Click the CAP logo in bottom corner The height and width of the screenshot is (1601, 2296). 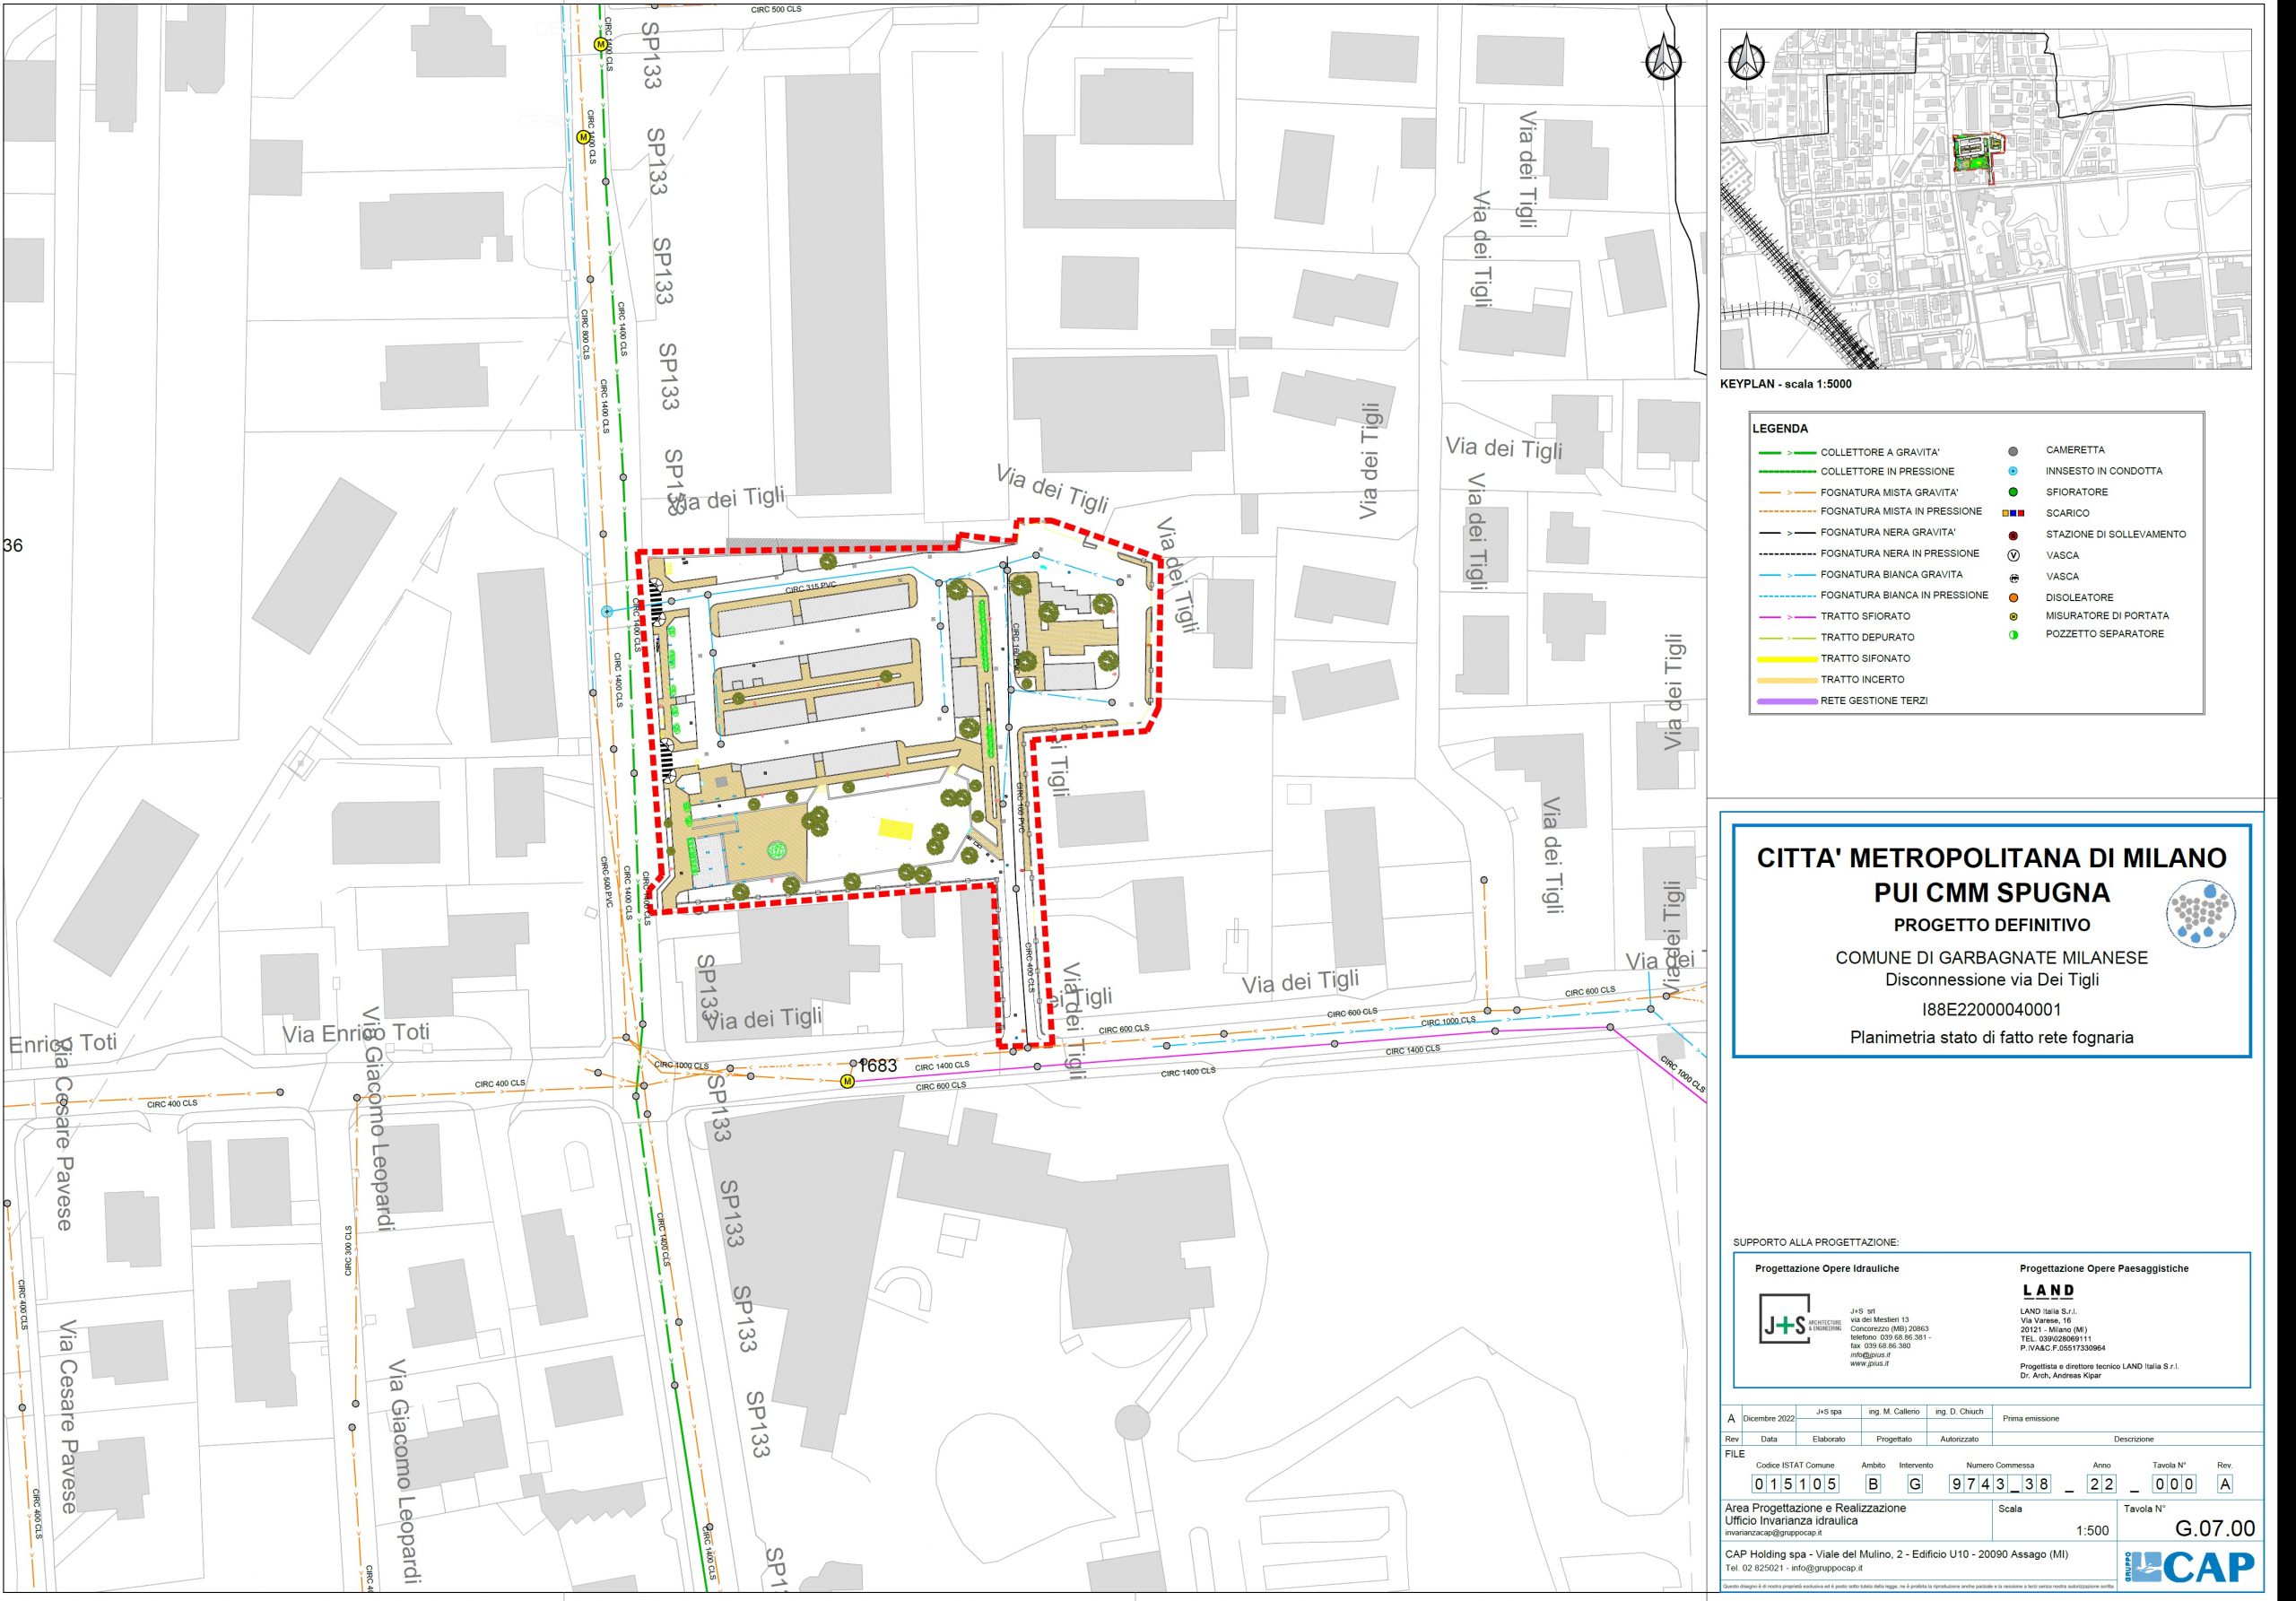pyautogui.click(x=2190, y=1567)
